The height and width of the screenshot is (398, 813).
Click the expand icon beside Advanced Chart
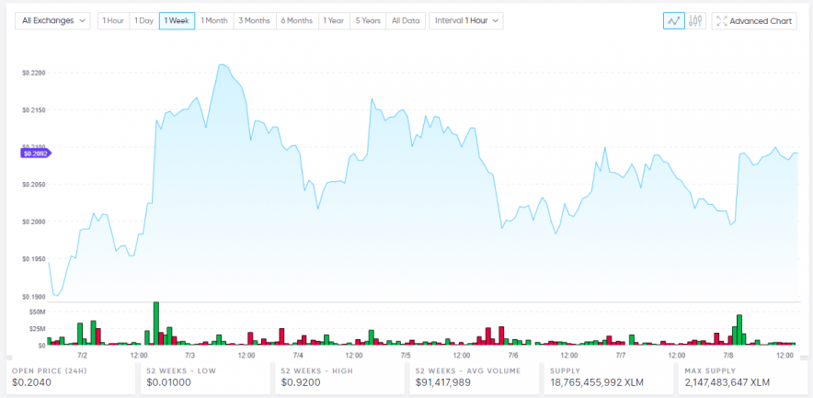coord(721,20)
